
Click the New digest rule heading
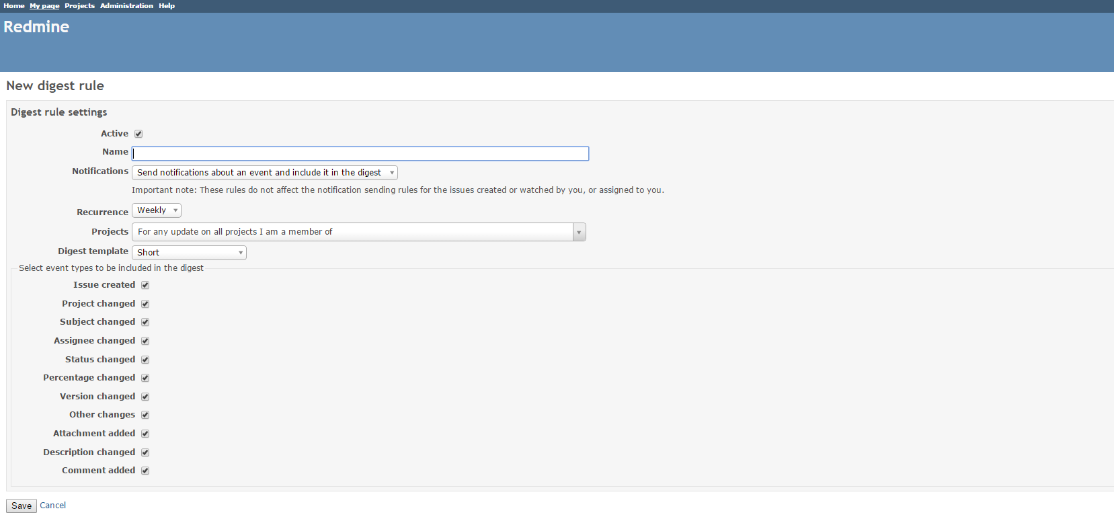click(55, 86)
